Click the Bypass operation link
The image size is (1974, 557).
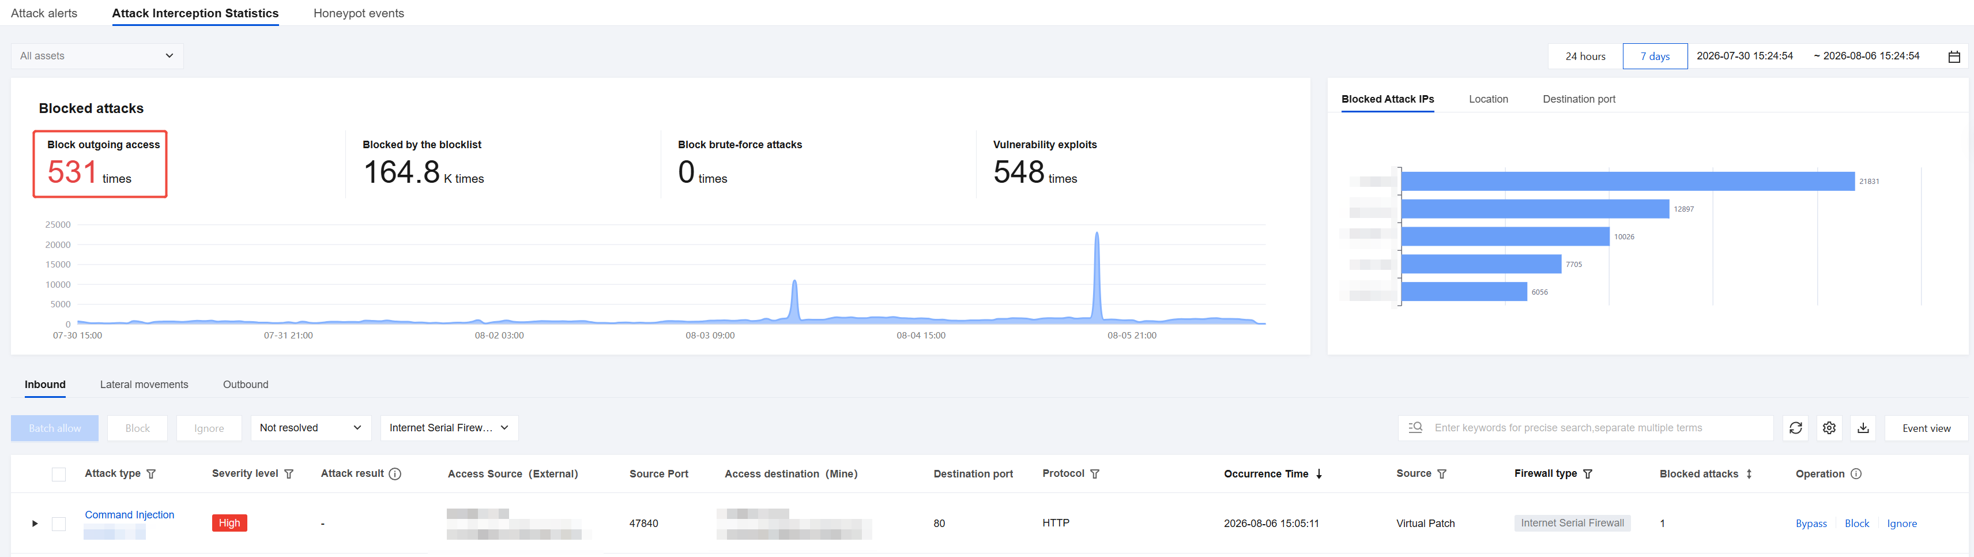[x=1811, y=524]
